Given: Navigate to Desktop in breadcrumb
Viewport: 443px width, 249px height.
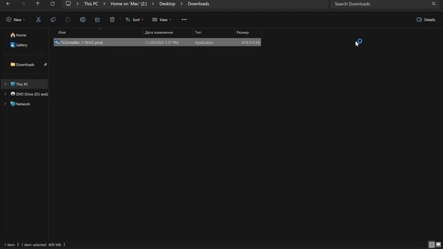Looking at the screenshot, I should coord(168,4).
